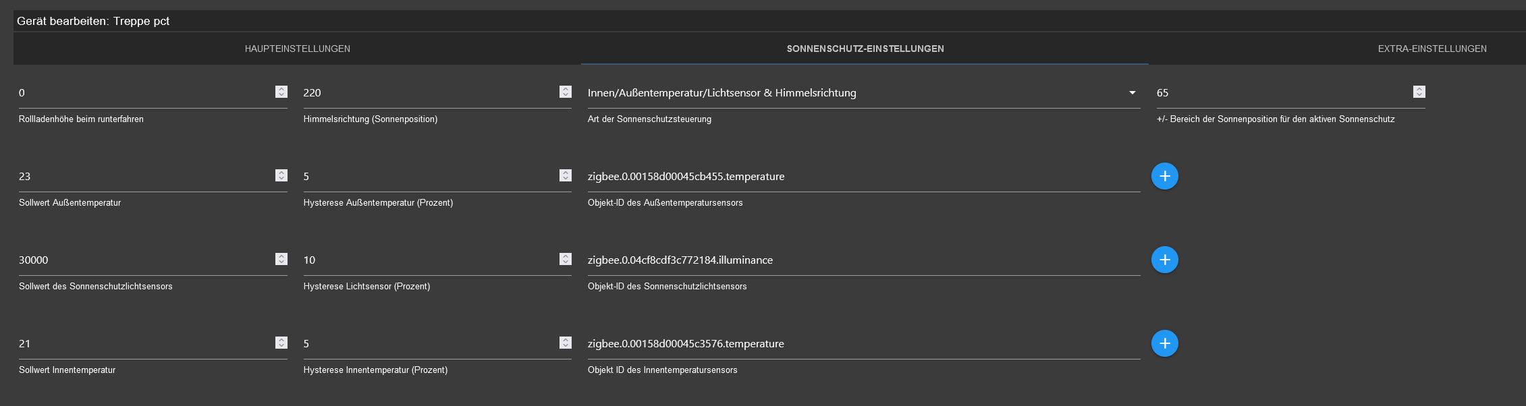Click stepper on Himmelsrichtung (Sonnenposition) field
Screen dimensions: 1526x406
(x=566, y=92)
